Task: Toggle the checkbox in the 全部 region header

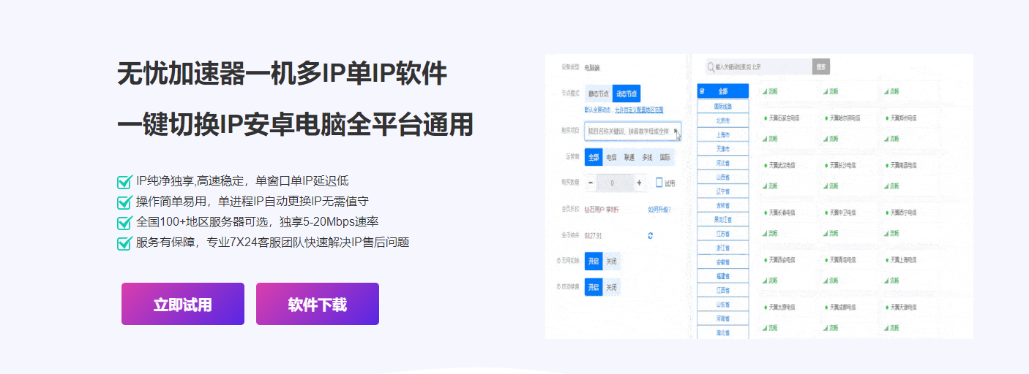Action: (703, 91)
